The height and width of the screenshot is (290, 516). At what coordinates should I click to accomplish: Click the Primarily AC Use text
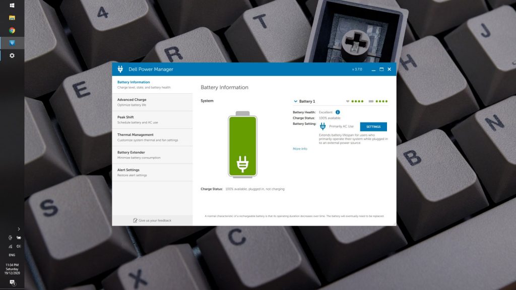coord(341,126)
